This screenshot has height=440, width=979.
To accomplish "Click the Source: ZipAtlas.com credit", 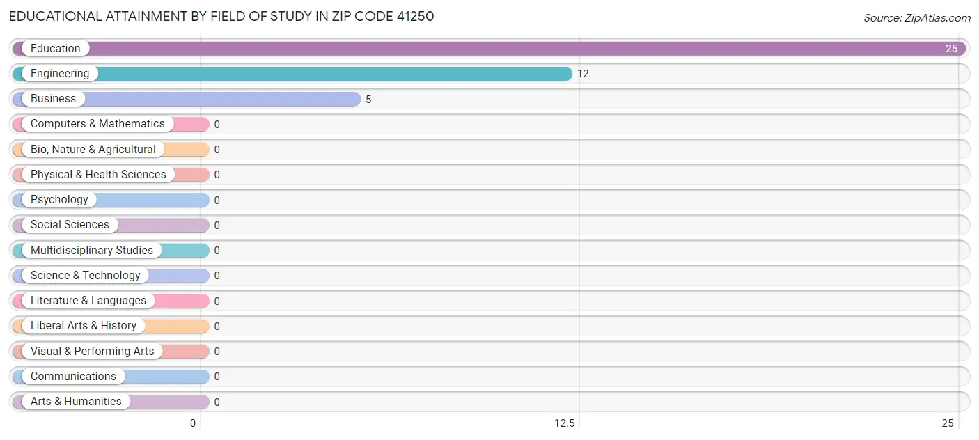I will 917,18.
